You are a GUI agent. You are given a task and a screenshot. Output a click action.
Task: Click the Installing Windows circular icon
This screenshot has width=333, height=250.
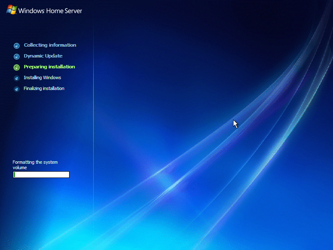pyautogui.click(x=17, y=78)
